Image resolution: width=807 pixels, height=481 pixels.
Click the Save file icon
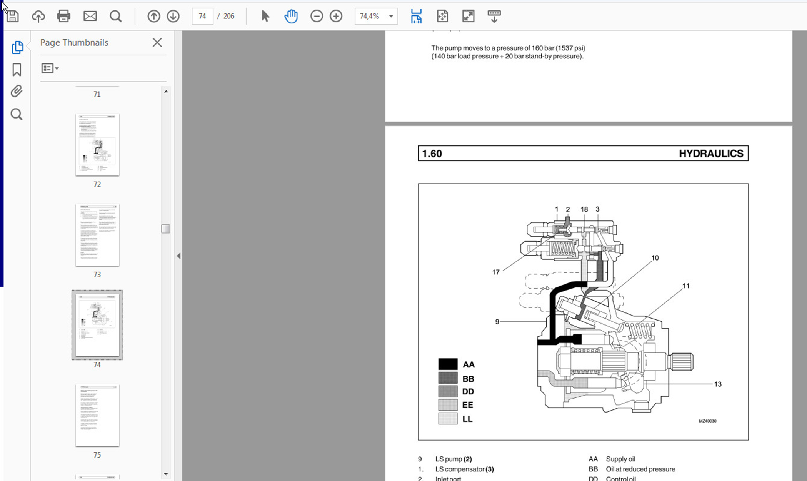[12, 16]
